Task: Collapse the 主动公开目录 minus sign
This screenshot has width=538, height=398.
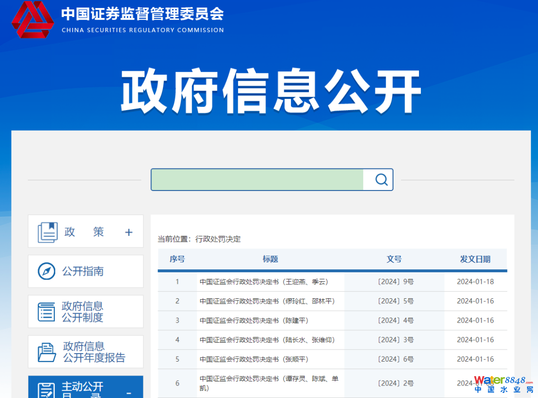Action: [x=129, y=393]
